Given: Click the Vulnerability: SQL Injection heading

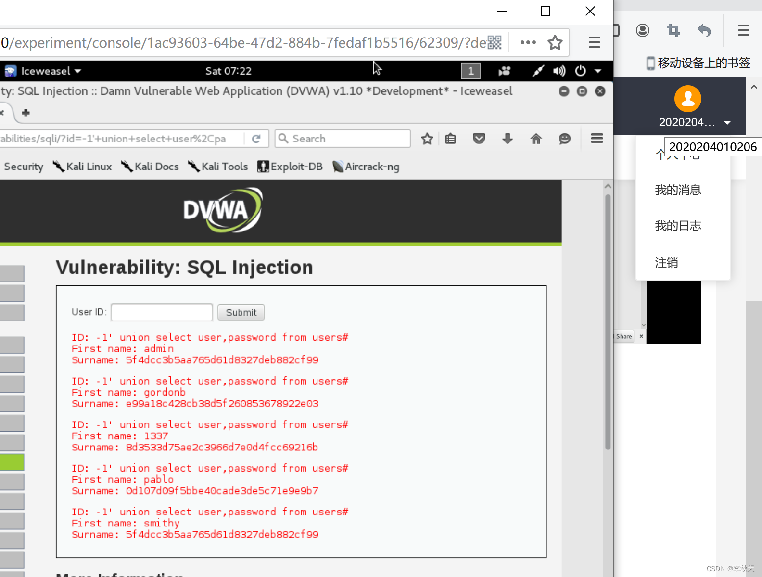Looking at the screenshot, I should [184, 268].
